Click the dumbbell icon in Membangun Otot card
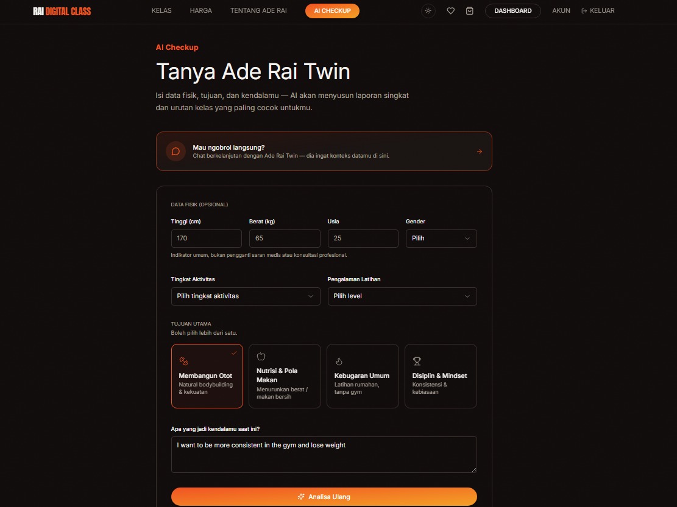 tap(183, 362)
